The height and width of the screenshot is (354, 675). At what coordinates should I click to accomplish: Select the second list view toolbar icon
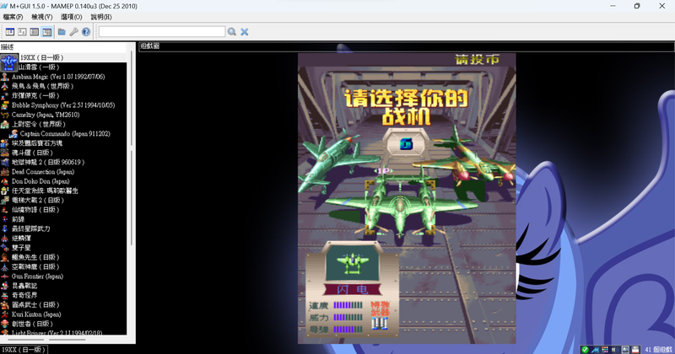(22, 32)
